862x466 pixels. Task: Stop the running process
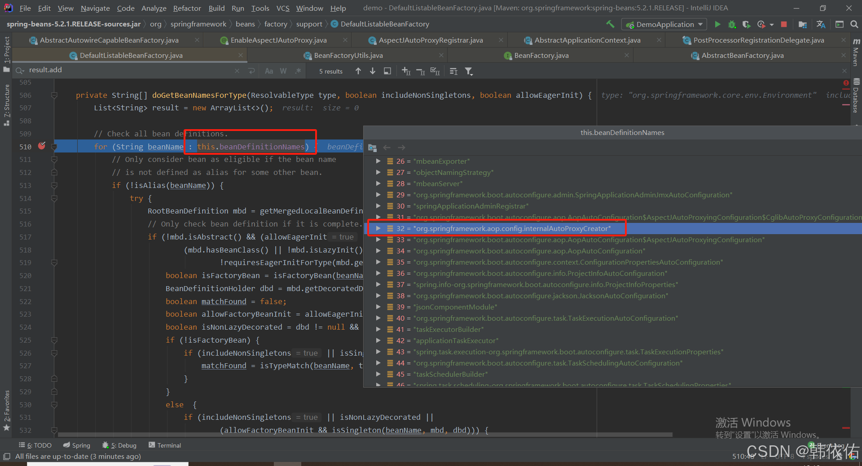pyautogui.click(x=784, y=24)
